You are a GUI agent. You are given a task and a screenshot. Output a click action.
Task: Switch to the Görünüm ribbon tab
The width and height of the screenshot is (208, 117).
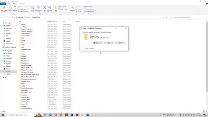22,4
